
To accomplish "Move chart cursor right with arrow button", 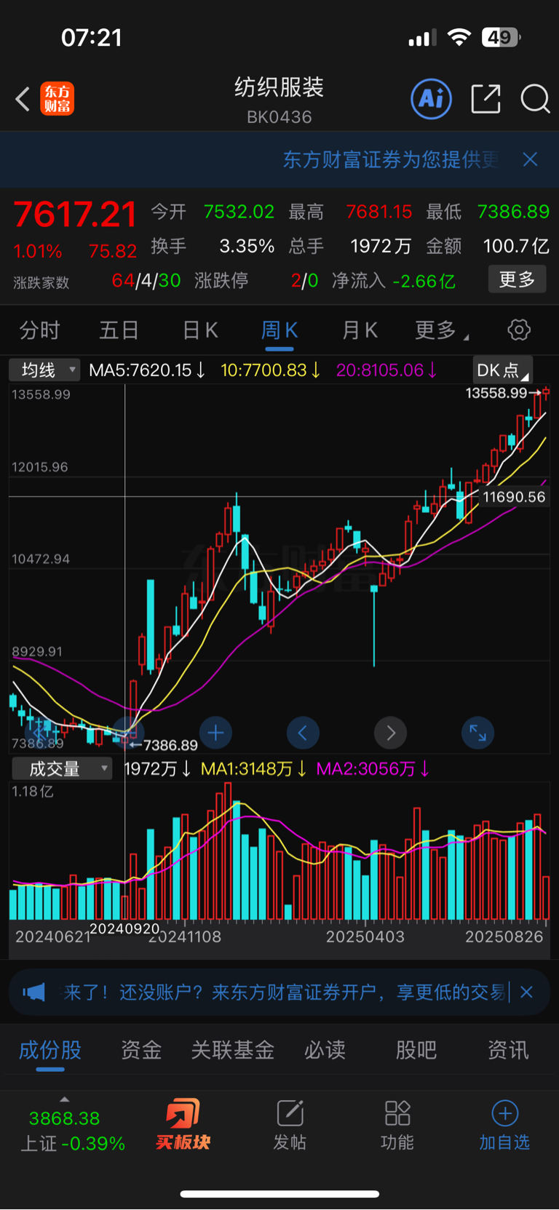I will (391, 733).
